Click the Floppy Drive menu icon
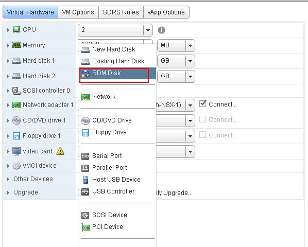Viewport: 308px width, 247px height. [x=85, y=132]
